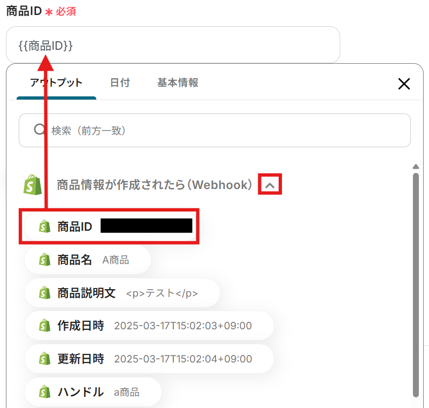
Task: Click the 商品情報が作成されたら(Webhook) header text
Action: 154,185
